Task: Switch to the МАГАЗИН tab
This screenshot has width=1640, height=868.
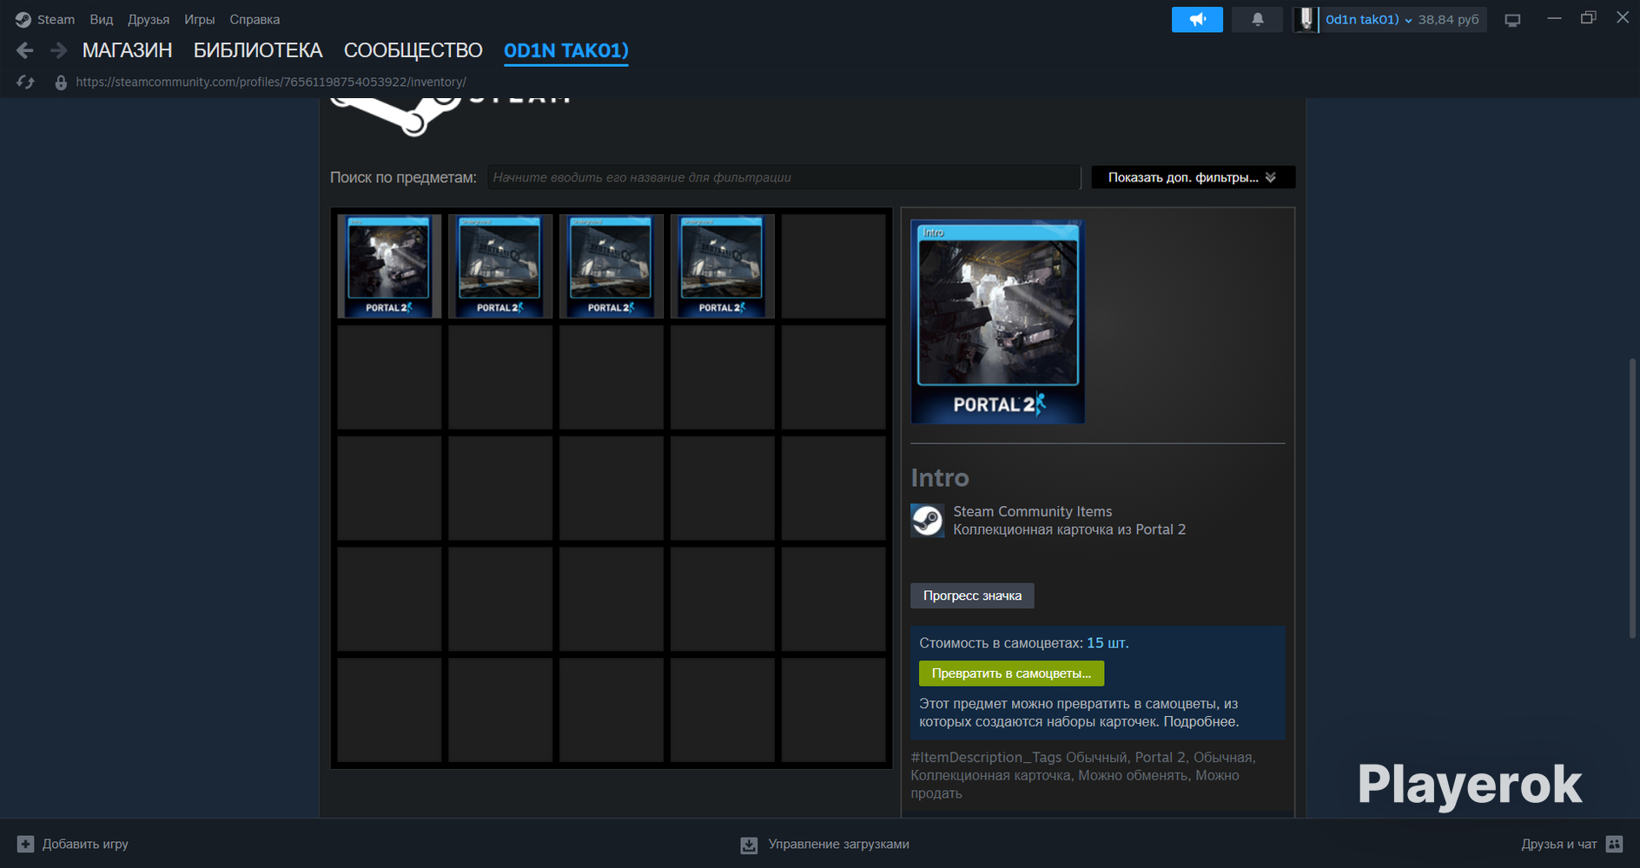Action: (128, 50)
